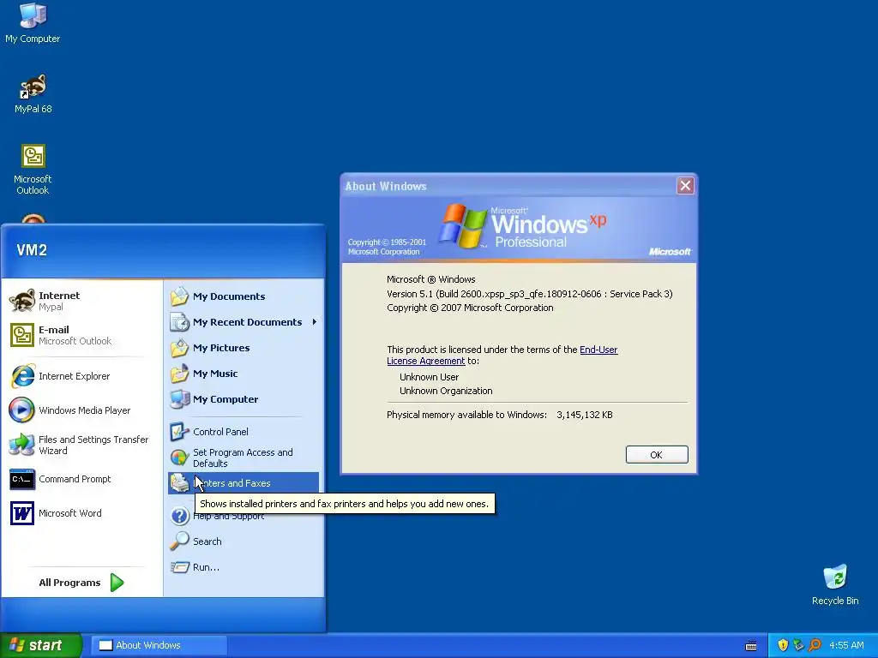Image resolution: width=878 pixels, height=658 pixels.
Task: Click the Version 5.1 build line
Action: point(530,294)
